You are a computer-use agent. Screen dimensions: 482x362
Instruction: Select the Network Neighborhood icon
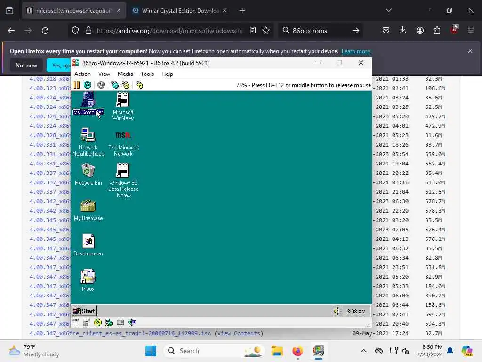point(88,142)
